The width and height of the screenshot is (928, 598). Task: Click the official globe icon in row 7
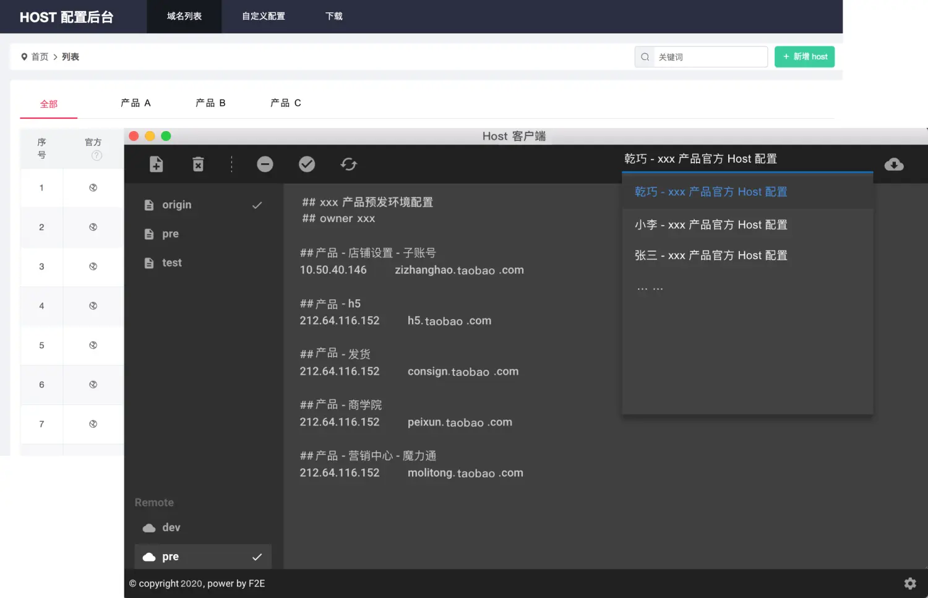point(93,424)
